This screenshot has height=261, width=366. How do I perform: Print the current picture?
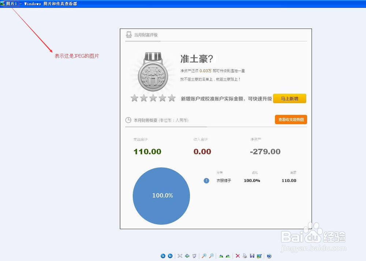click(244, 256)
